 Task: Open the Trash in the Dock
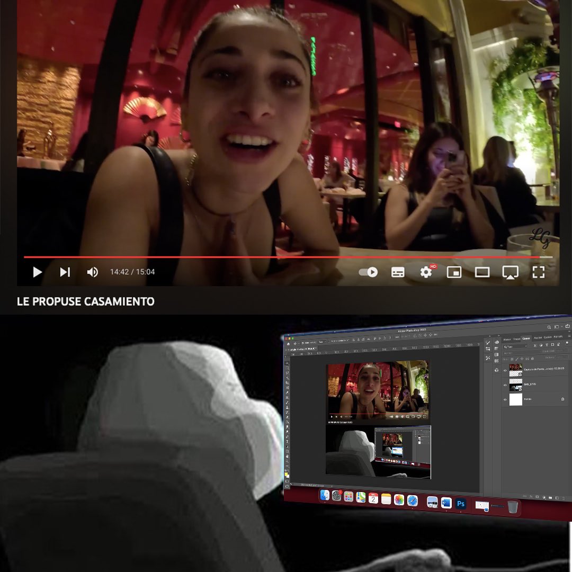point(513,507)
